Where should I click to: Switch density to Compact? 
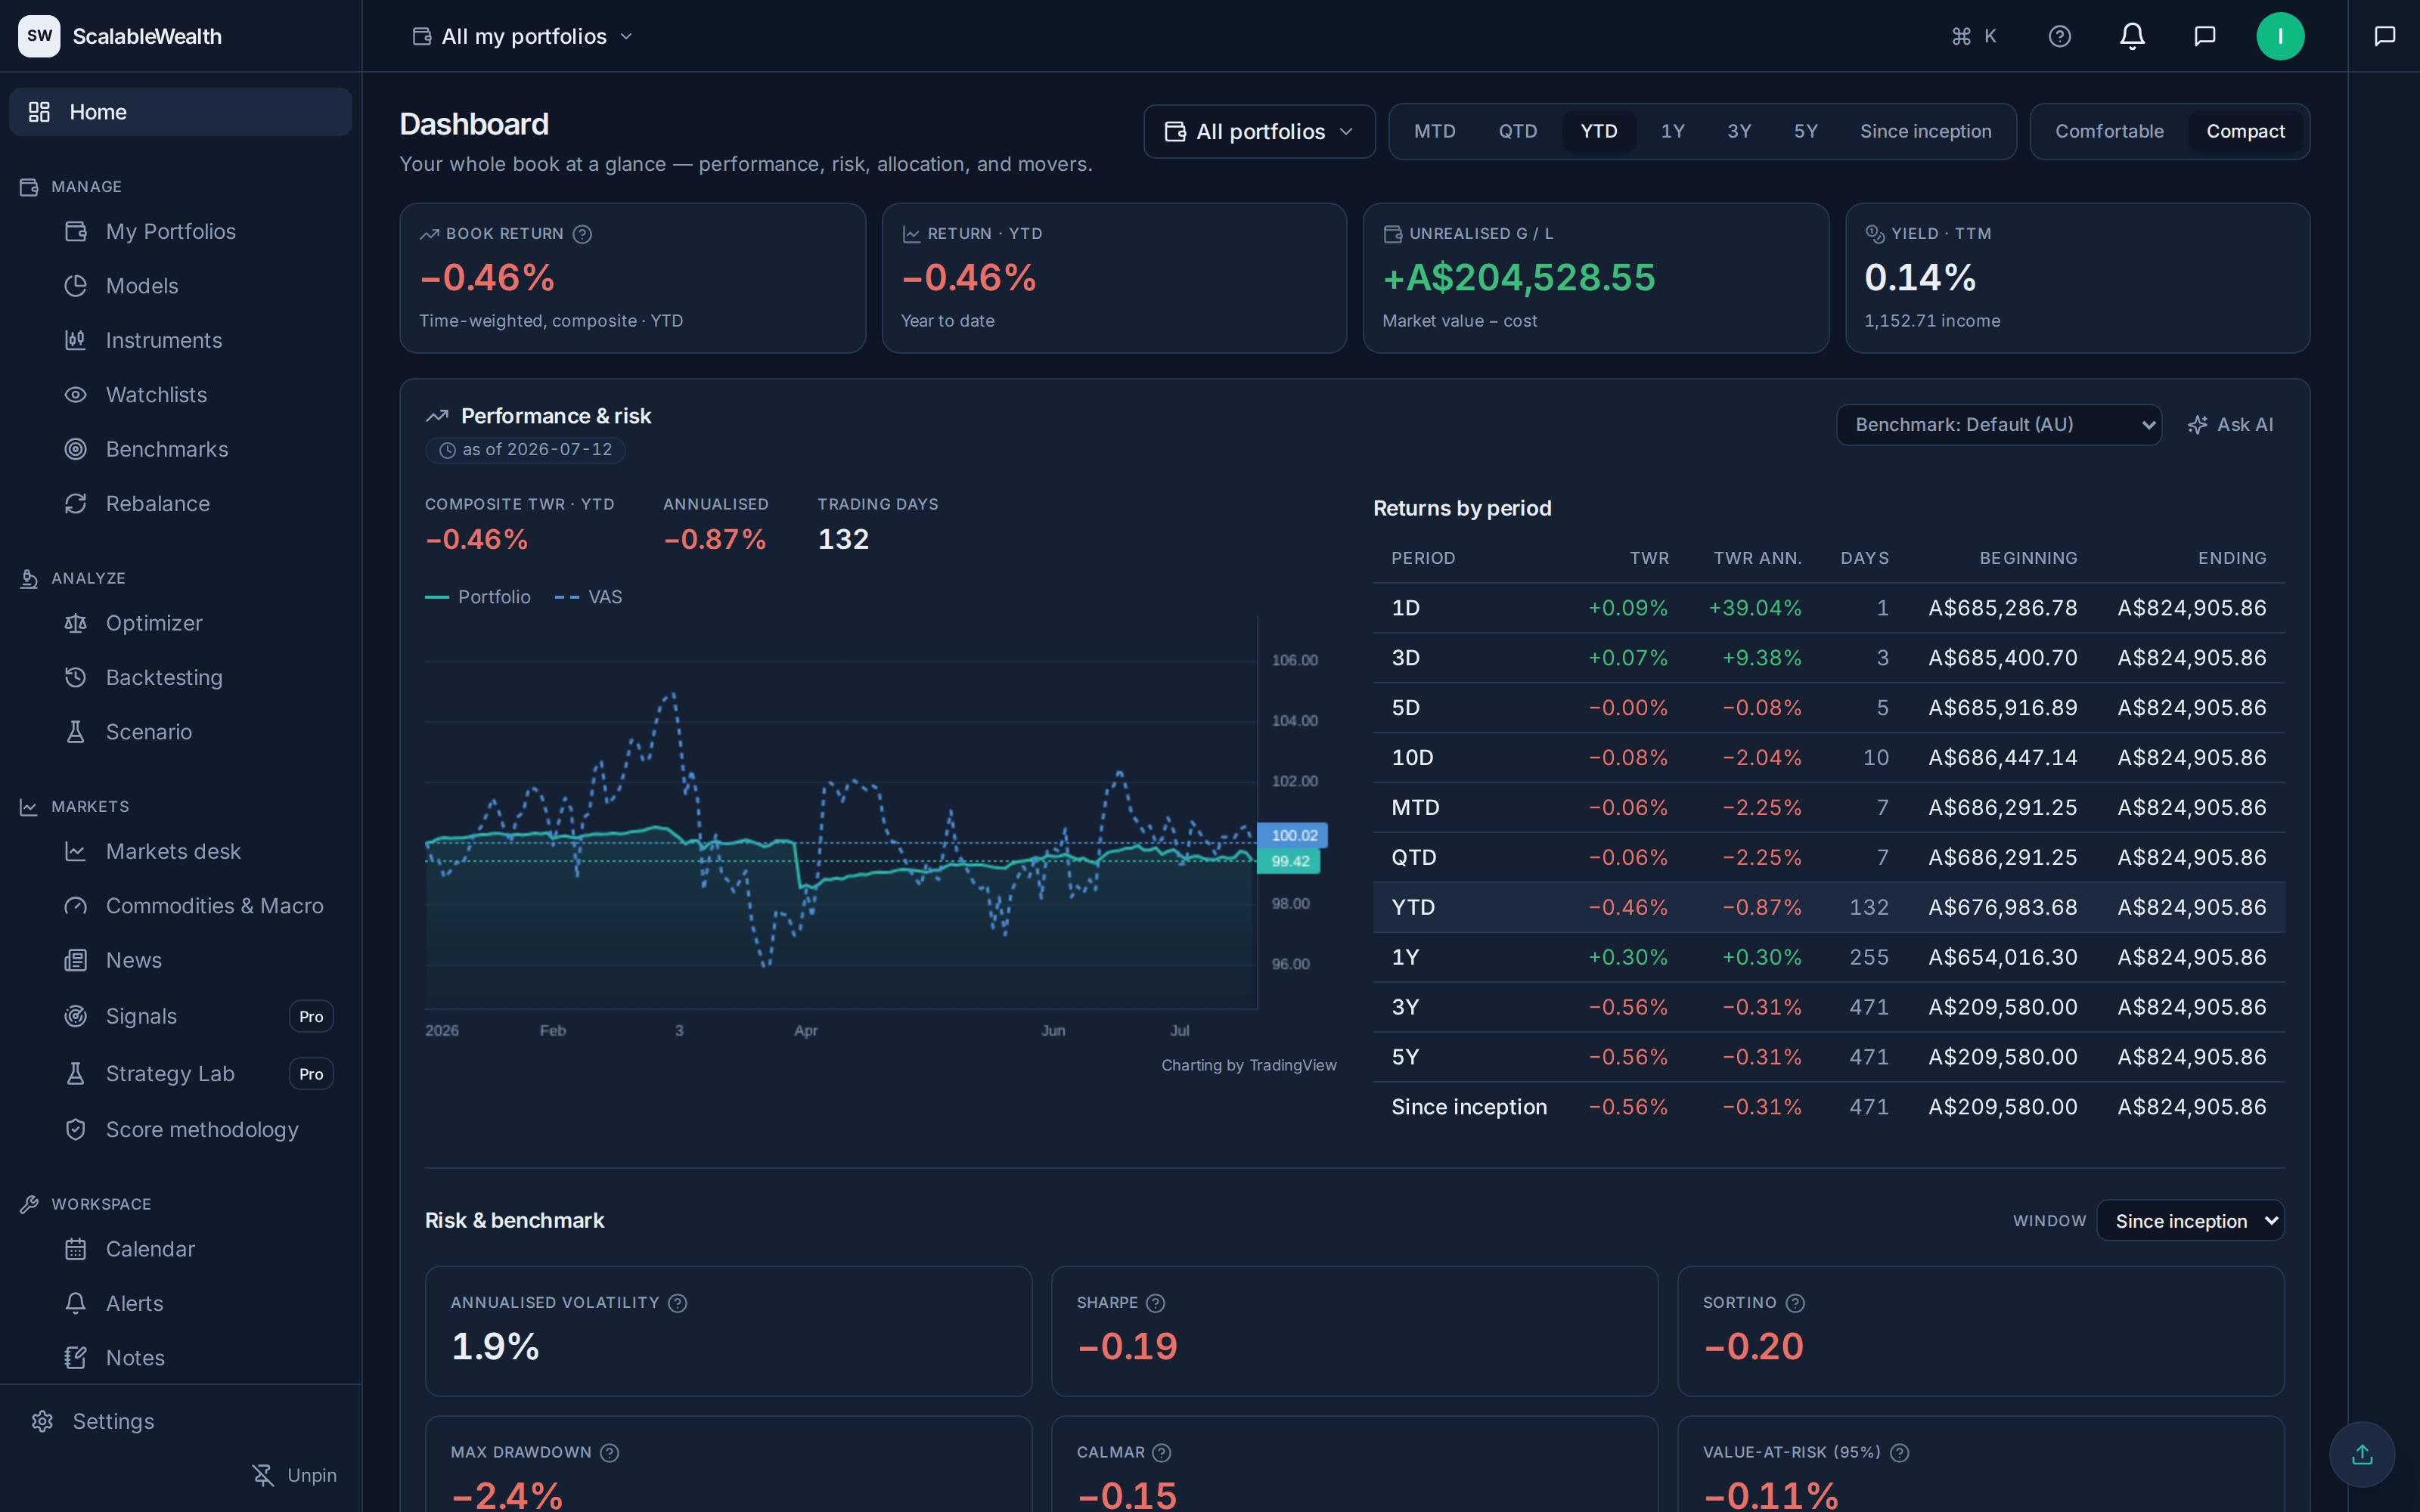click(x=2245, y=131)
